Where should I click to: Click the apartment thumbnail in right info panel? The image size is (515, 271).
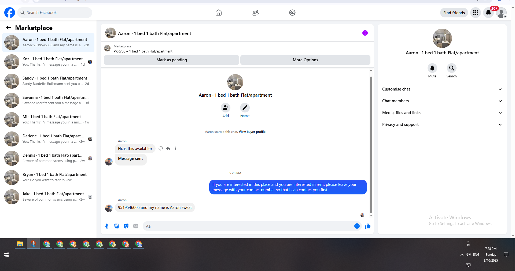coord(442,38)
